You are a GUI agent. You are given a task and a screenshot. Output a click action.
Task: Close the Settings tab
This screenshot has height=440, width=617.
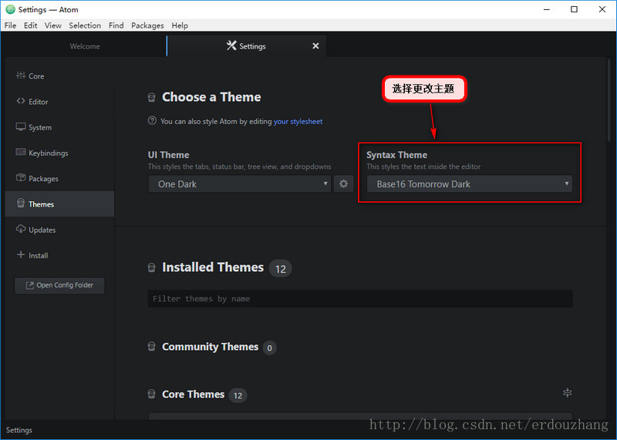coord(315,46)
